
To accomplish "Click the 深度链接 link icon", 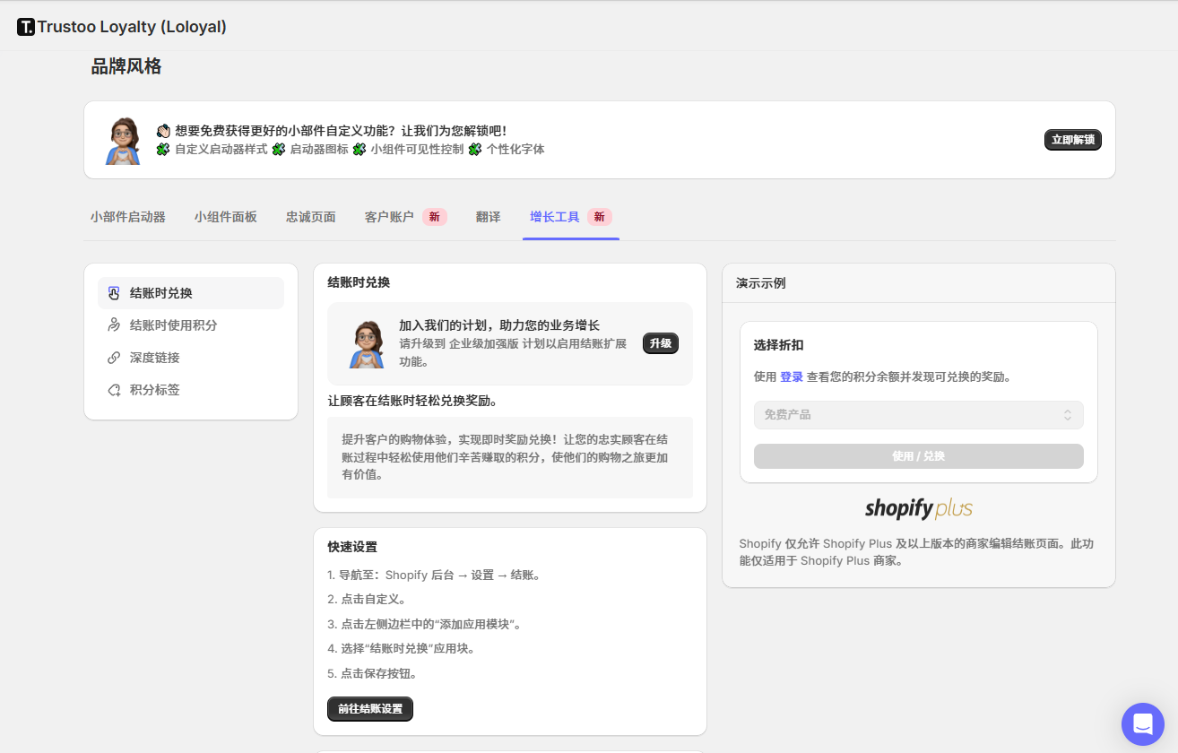I will tap(114, 358).
